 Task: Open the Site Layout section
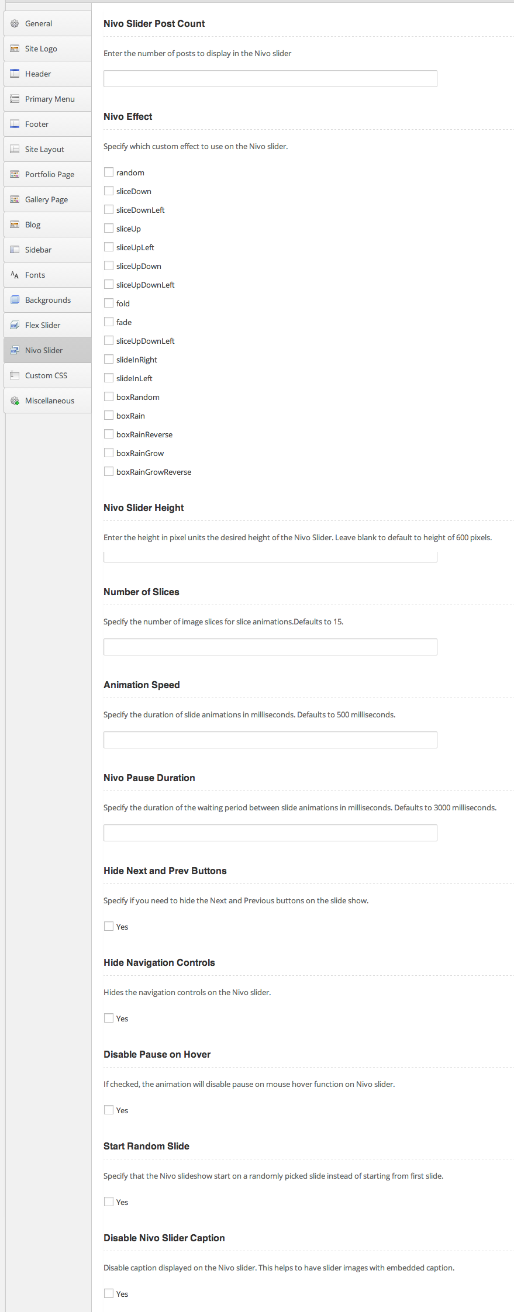click(44, 149)
